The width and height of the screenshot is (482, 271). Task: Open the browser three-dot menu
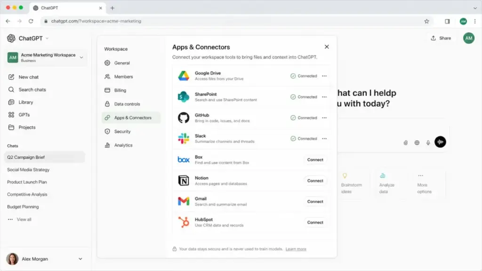tap(475, 21)
